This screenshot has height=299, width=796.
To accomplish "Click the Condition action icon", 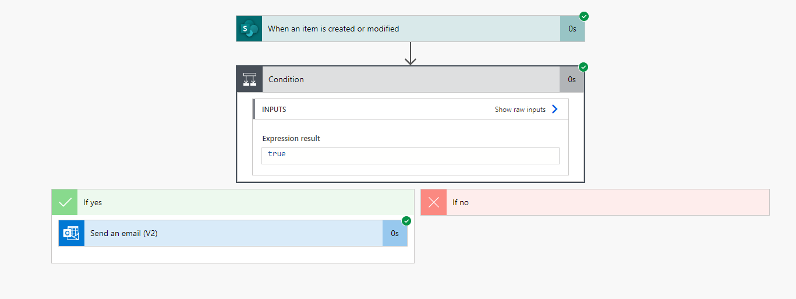I will [250, 79].
